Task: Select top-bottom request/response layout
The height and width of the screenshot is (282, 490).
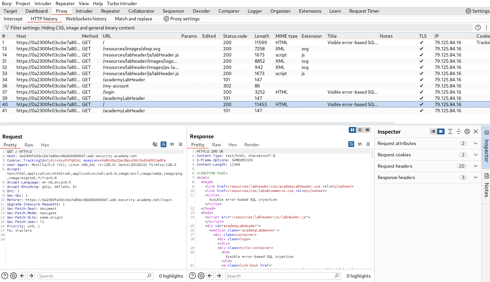Action: coord(360,130)
